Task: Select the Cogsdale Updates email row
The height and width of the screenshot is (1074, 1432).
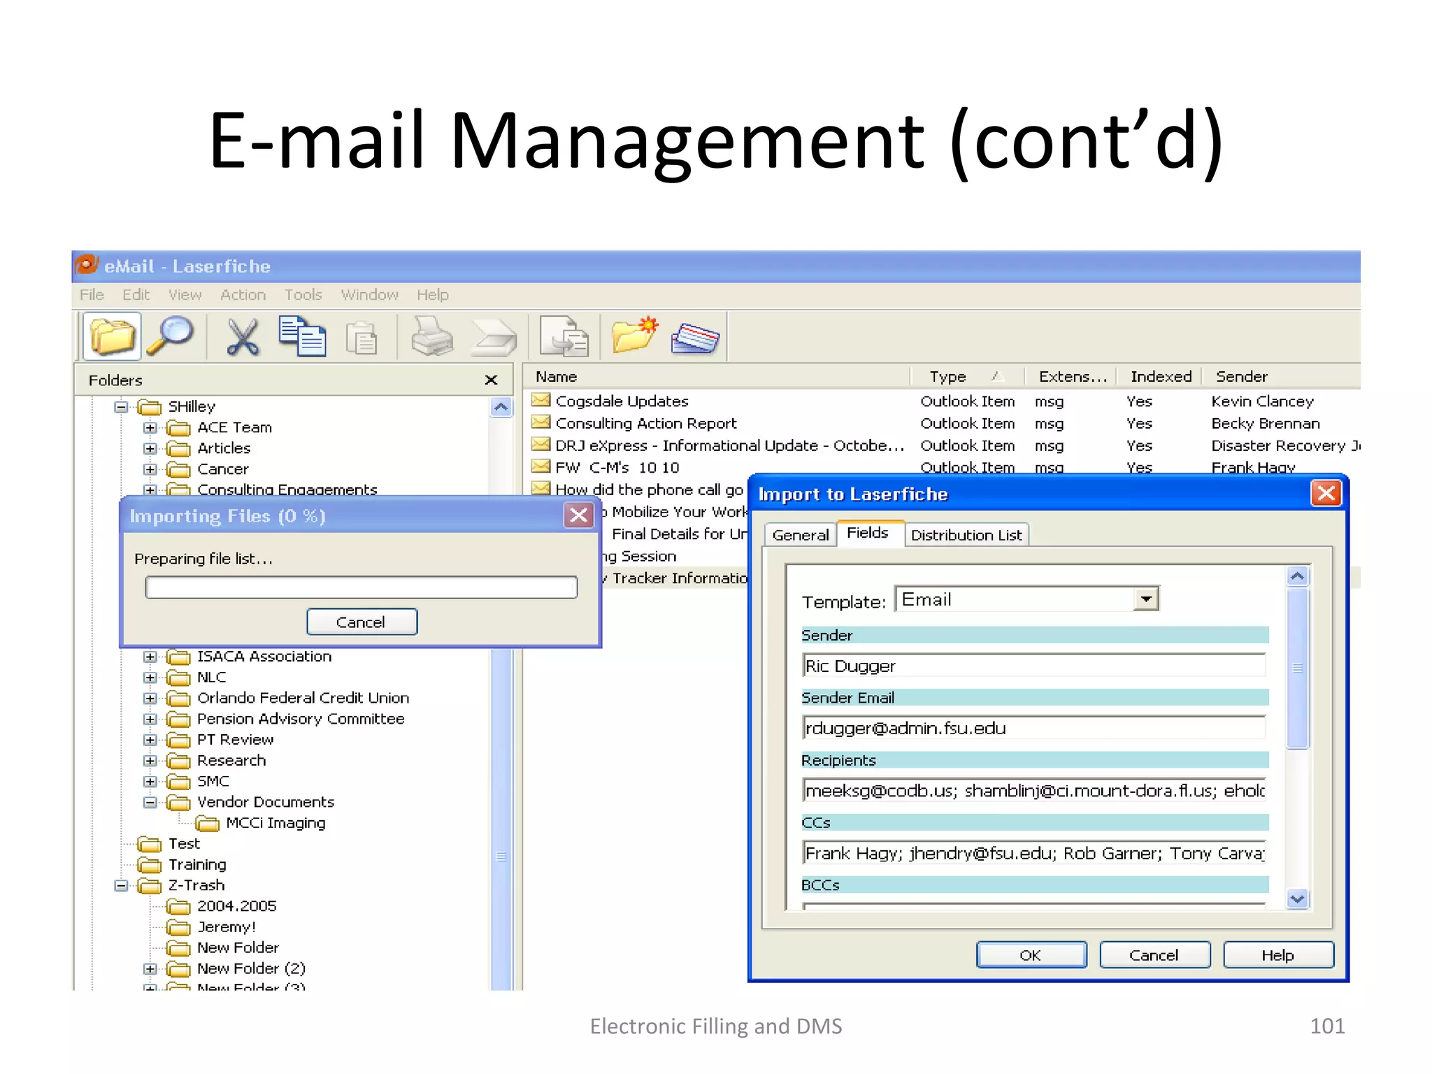Action: (944, 401)
